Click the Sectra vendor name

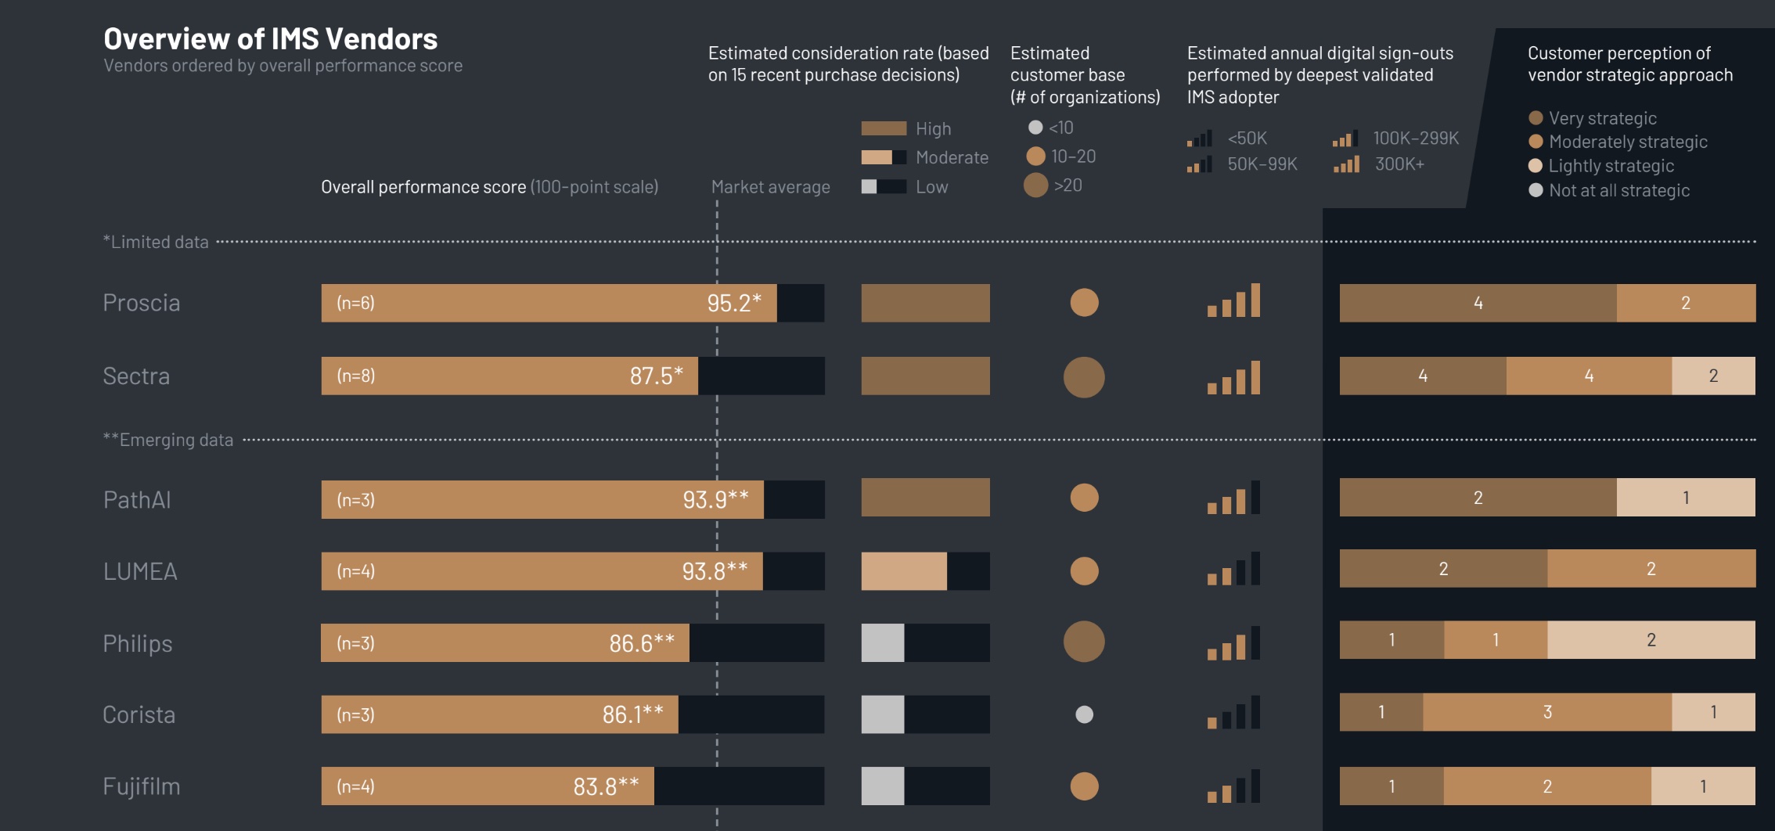(136, 376)
